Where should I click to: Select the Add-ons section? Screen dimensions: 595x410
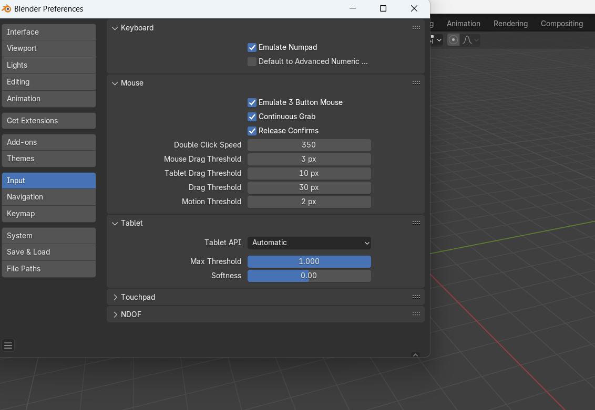click(x=48, y=142)
